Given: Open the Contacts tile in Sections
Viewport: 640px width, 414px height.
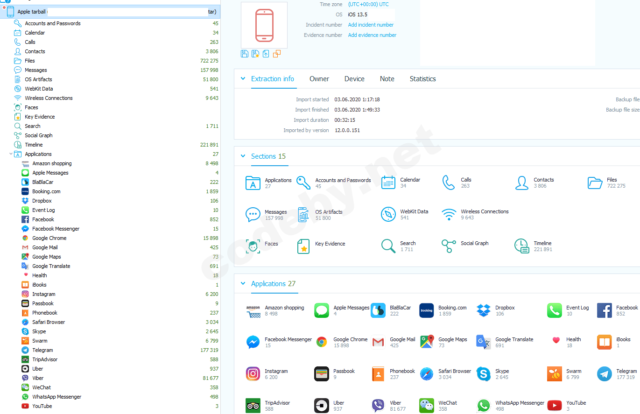Looking at the screenshot, I should [x=535, y=182].
